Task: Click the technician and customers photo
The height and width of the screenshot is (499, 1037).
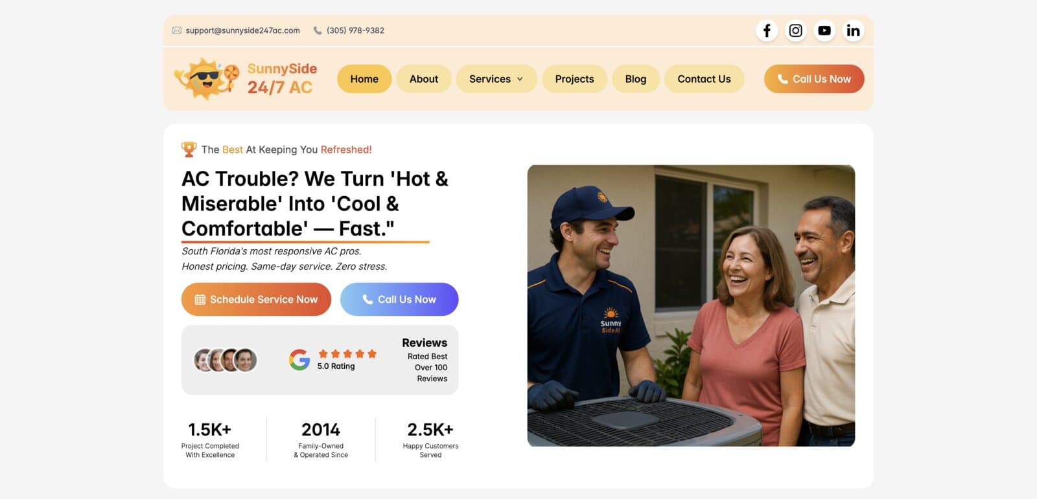Action: 691,305
